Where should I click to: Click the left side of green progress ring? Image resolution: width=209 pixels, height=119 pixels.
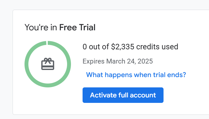pyautogui.click(x=26, y=64)
